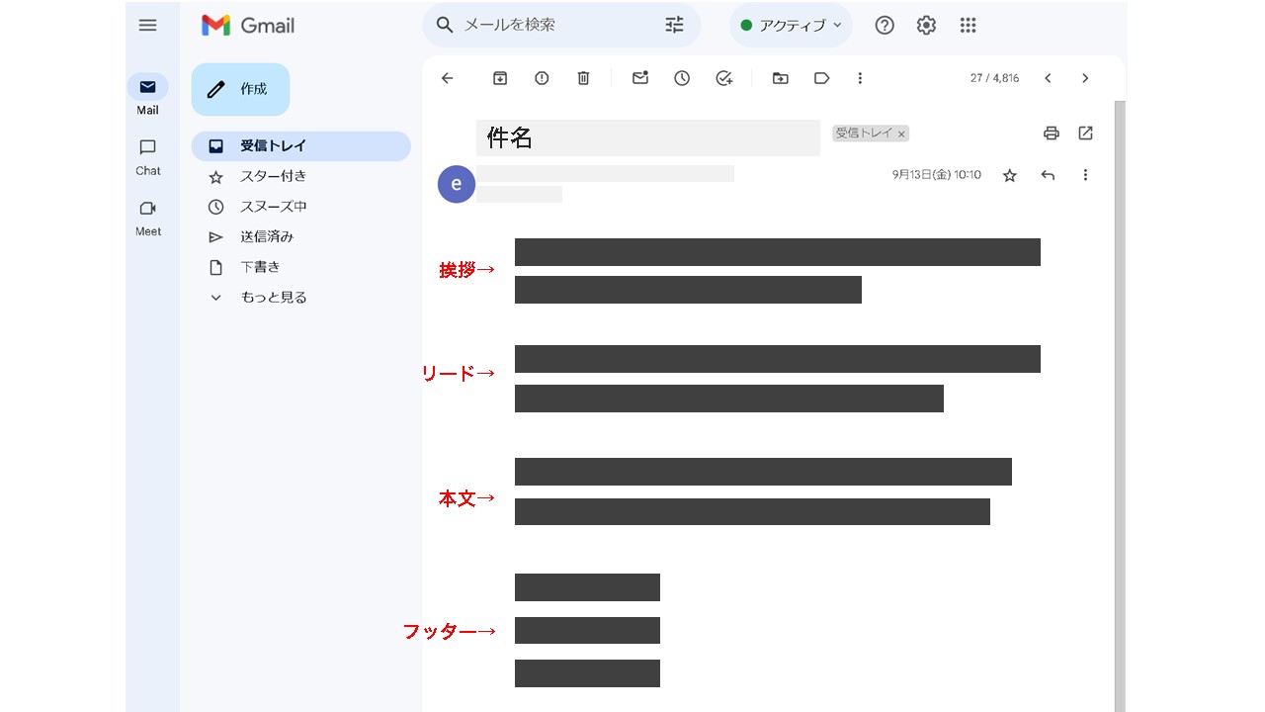Remove the 受信トレイ label chip
Viewport: 1265px width, 712px height.
901,133
